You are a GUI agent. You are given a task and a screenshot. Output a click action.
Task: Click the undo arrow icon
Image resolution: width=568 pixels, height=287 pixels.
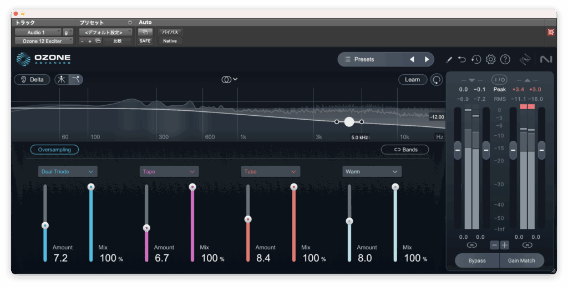(462, 59)
